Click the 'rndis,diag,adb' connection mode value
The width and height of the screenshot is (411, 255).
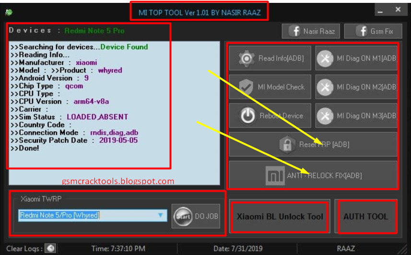click(x=114, y=133)
